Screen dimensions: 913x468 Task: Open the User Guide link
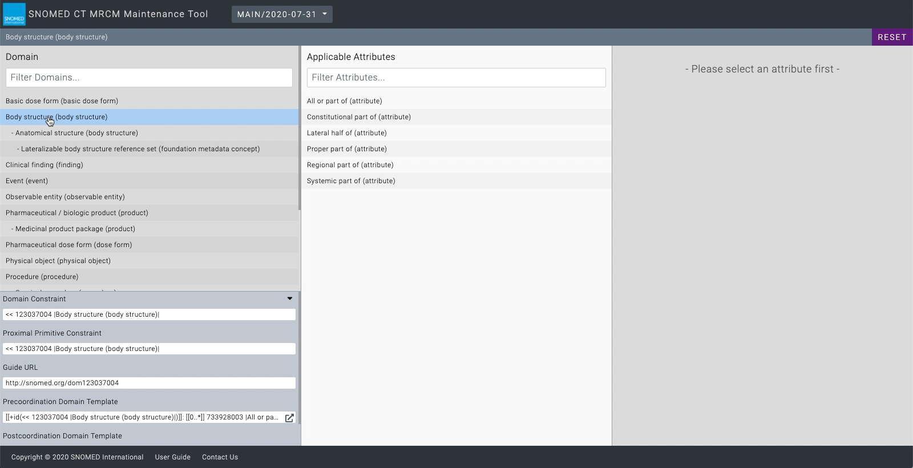tap(173, 457)
